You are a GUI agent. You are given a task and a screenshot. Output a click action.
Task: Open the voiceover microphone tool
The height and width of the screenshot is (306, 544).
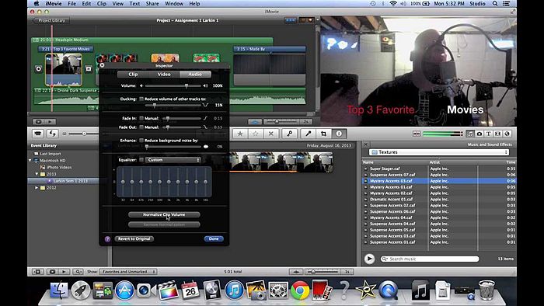click(x=308, y=134)
